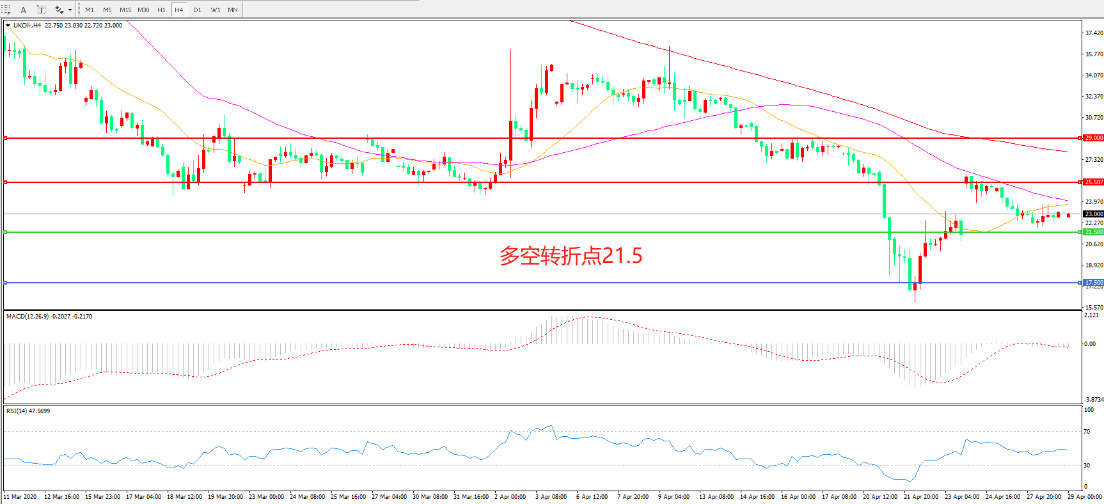Click the blue 17.500 price level label
This screenshot has height=504, width=1104.
(1093, 282)
